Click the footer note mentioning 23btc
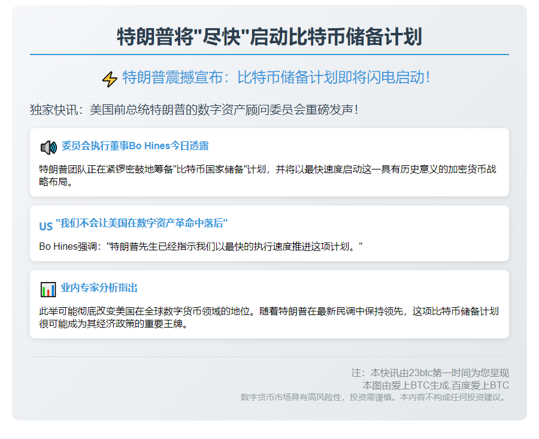Screen dimensions: 539x439 pyautogui.click(x=429, y=373)
